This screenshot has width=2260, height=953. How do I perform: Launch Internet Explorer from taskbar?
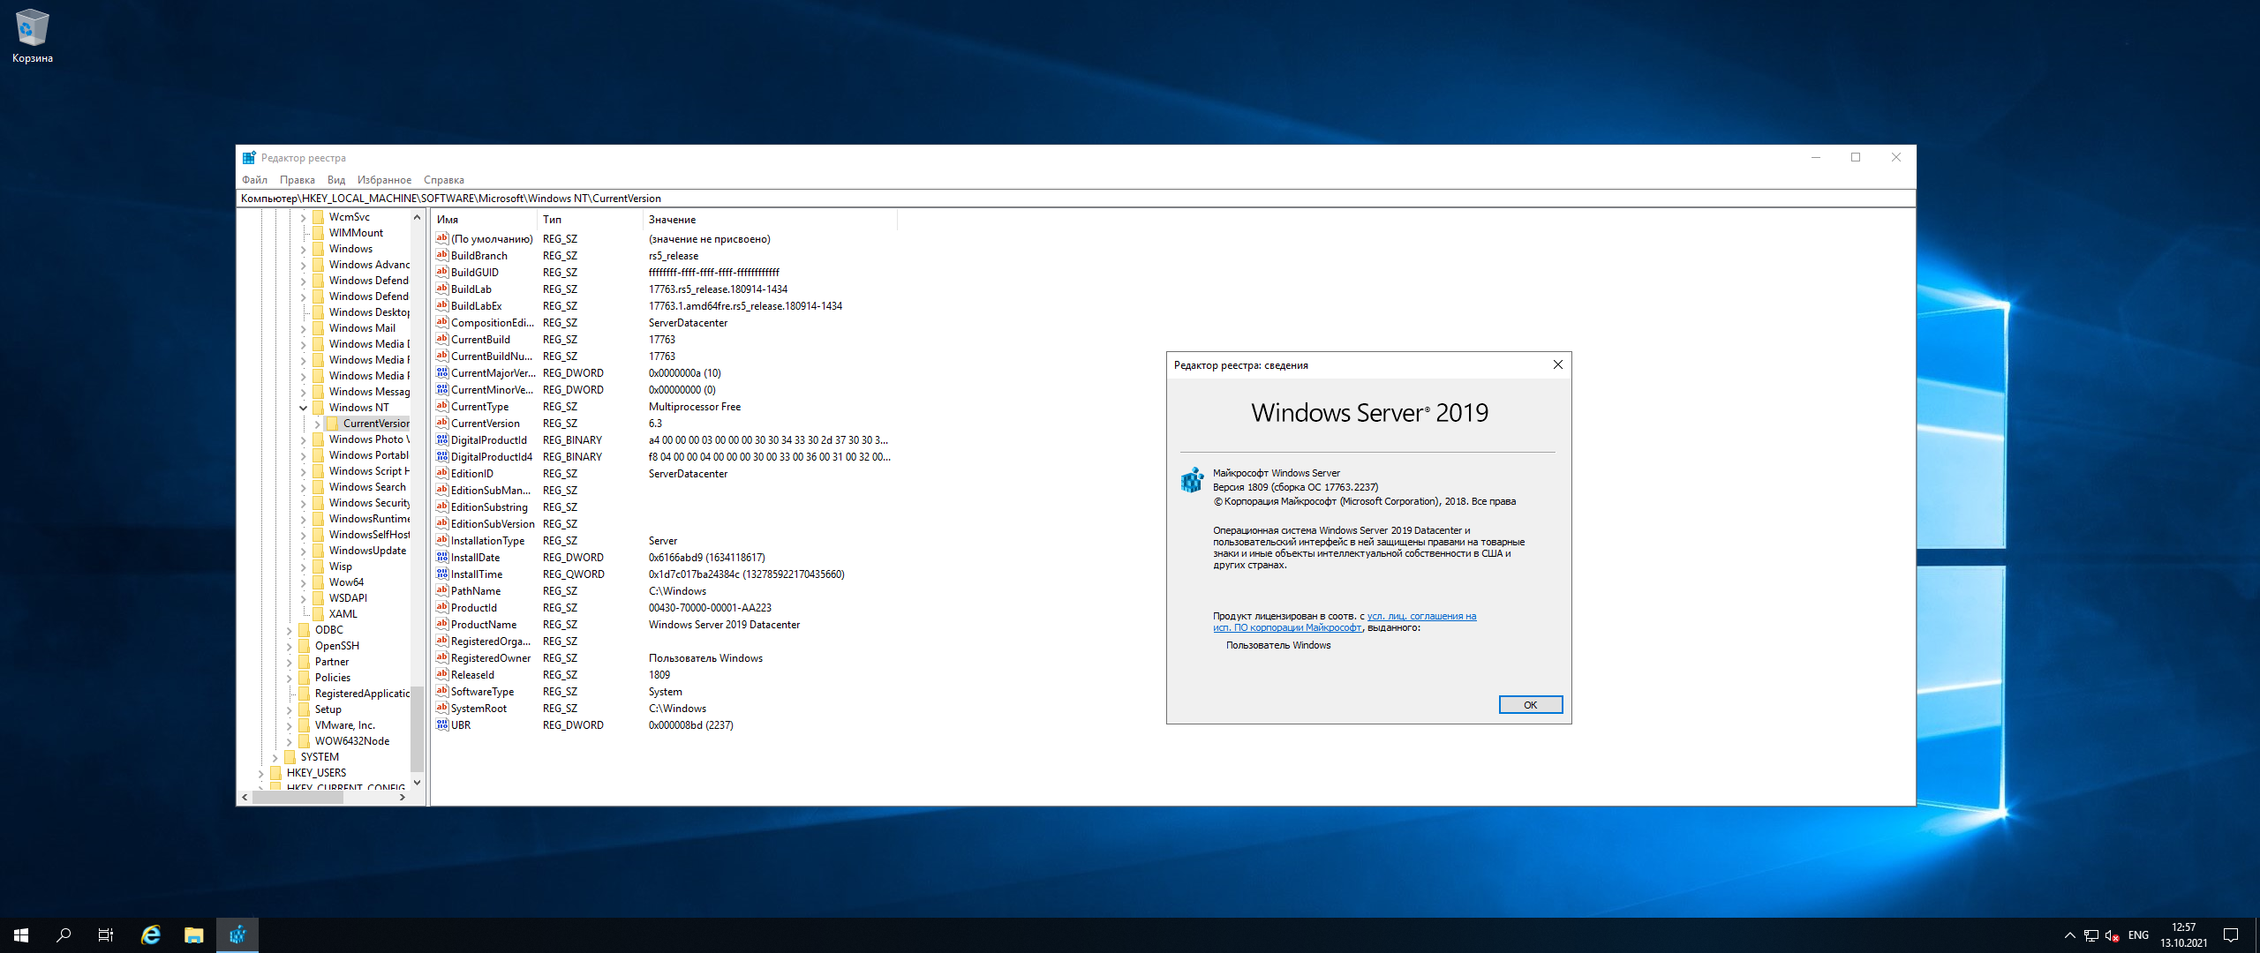[x=151, y=935]
